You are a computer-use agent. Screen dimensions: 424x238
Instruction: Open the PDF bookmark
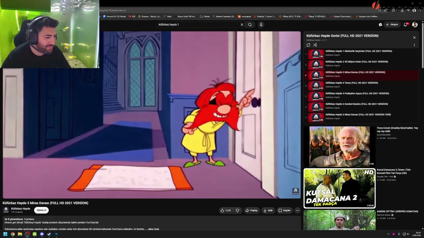[x=132, y=16]
